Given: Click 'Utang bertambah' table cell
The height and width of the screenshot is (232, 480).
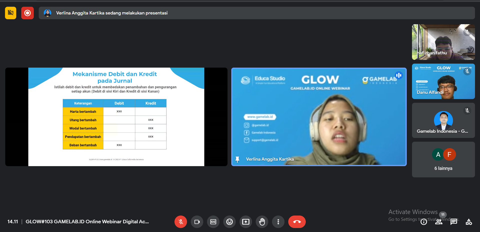Looking at the screenshot, I should pos(83,120).
